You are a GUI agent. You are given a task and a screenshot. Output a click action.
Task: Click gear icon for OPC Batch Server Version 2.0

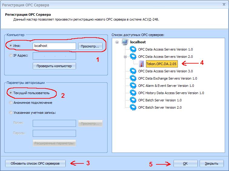133,107
